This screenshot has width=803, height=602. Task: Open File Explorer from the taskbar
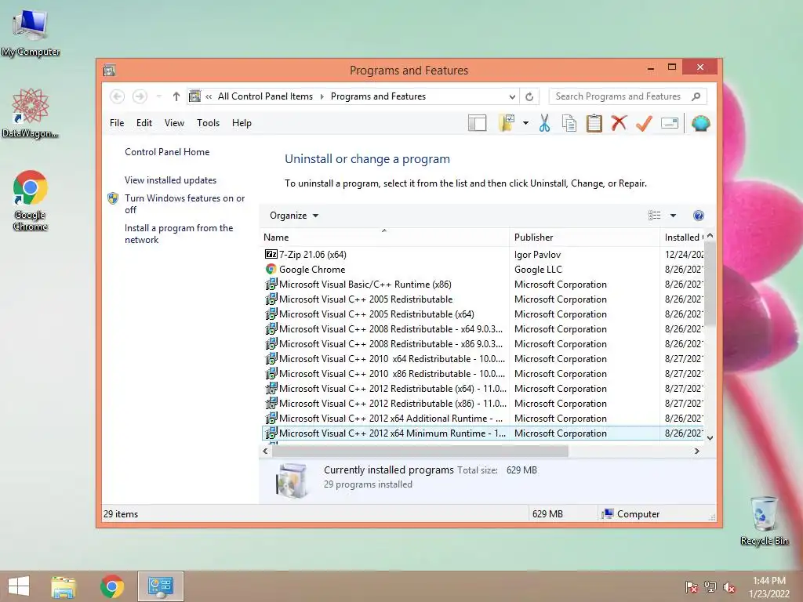(x=64, y=586)
